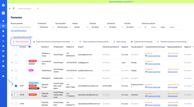Screen dimensions: 194x107
Task: Click the three-dots more icon in sidebar
Action: [3, 71]
